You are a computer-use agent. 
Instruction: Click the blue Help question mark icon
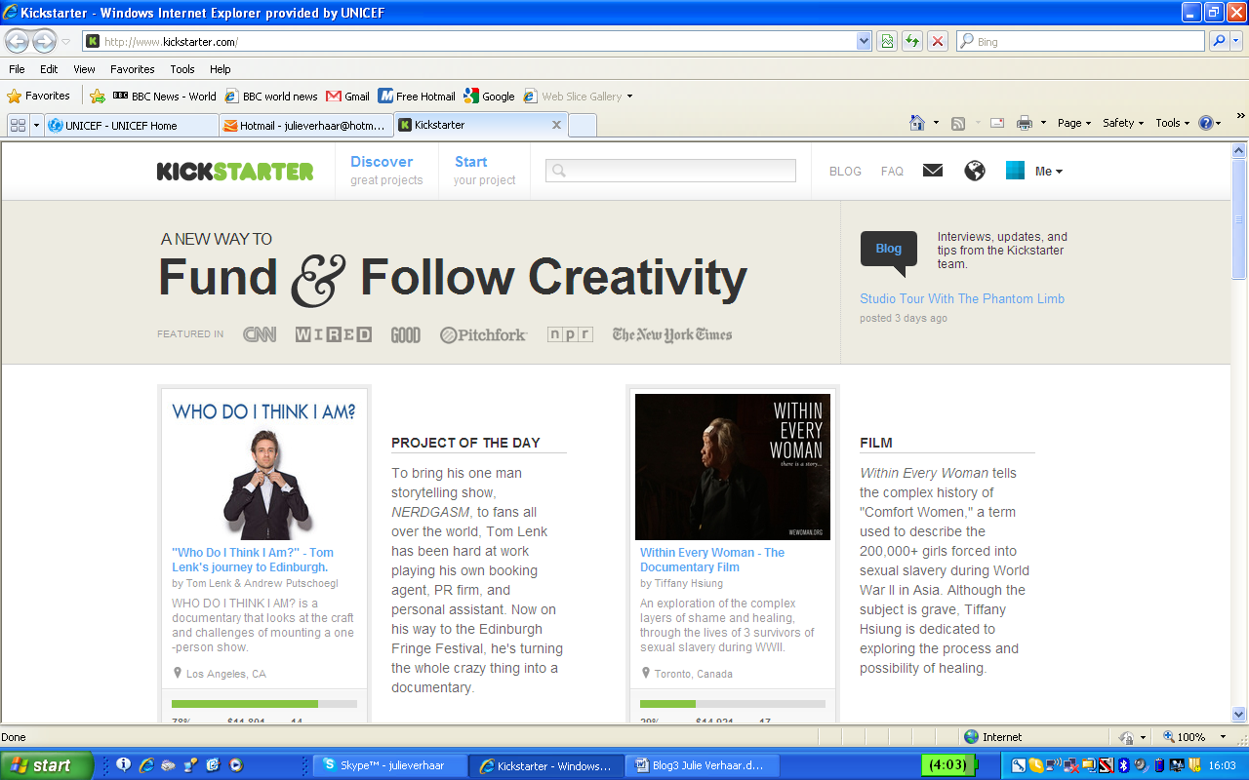point(1206,123)
